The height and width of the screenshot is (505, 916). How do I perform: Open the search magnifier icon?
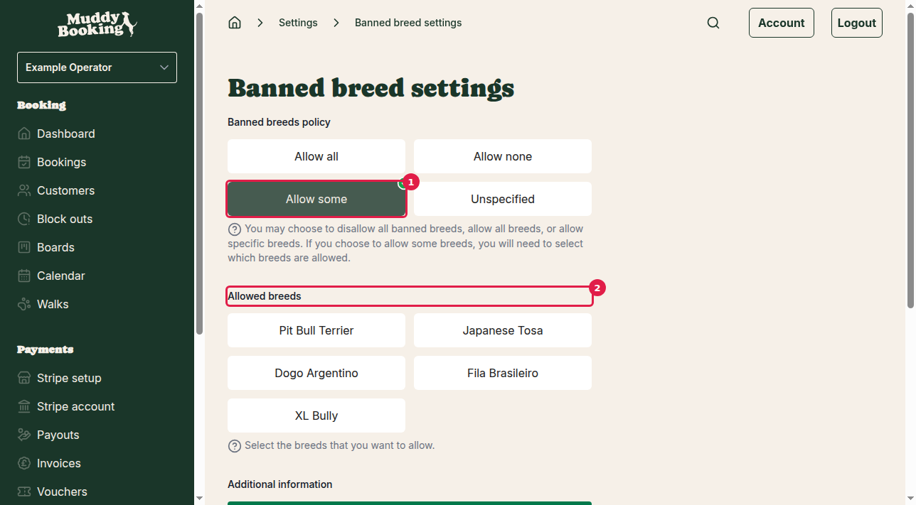click(x=713, y=22)
